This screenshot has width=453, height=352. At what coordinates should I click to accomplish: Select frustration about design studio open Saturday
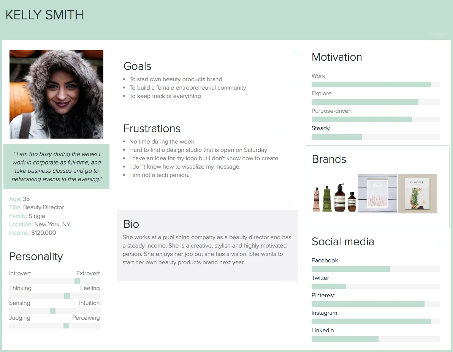click(198, 150)
